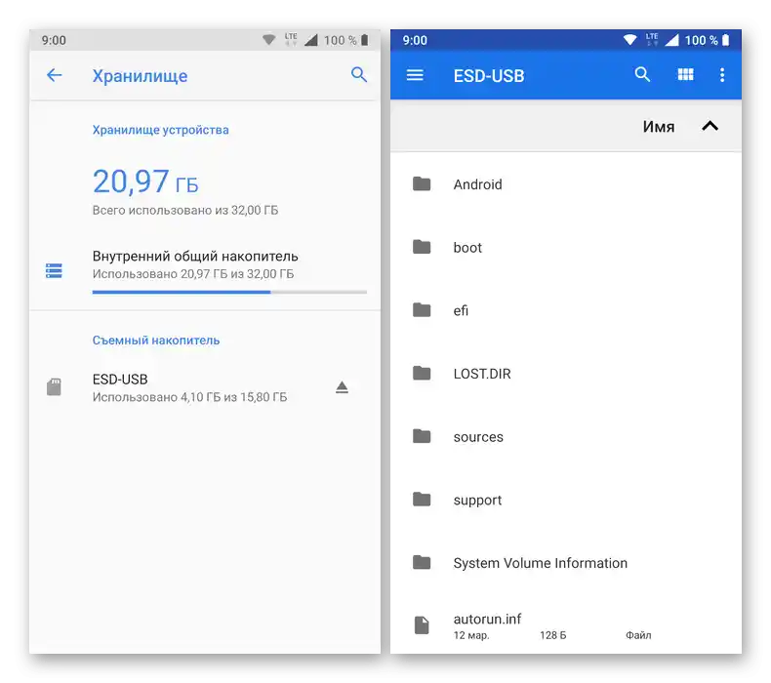
Task: Tap the autorun.inf file icon
Action: coord(422,625)
